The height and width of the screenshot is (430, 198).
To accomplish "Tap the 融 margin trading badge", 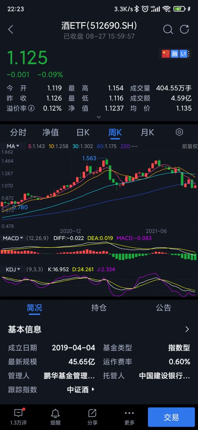I will [x=174, y=54].
